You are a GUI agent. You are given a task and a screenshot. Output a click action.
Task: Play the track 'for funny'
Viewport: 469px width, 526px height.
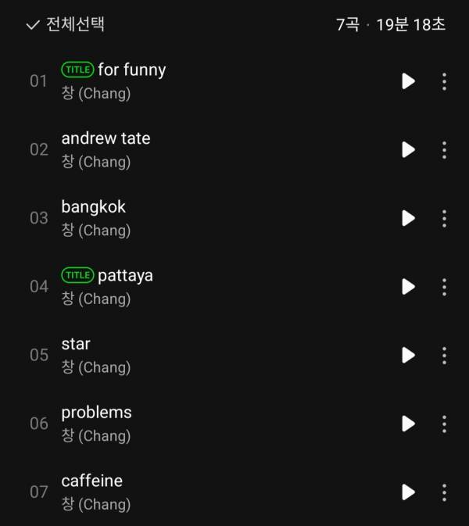pyautogui.click(x=408, y=81)
